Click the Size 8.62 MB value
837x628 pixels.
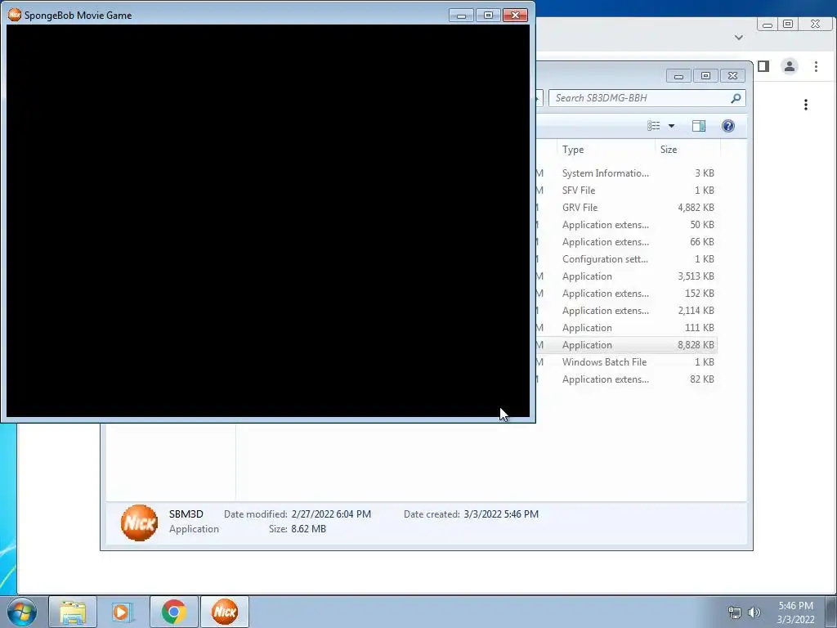tap(308, 529)
